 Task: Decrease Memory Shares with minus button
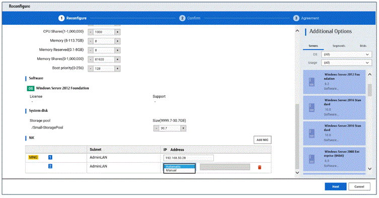(91, 59)
